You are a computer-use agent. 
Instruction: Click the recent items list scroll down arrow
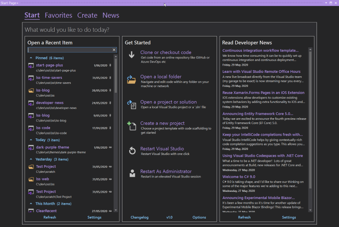point(116,210)
